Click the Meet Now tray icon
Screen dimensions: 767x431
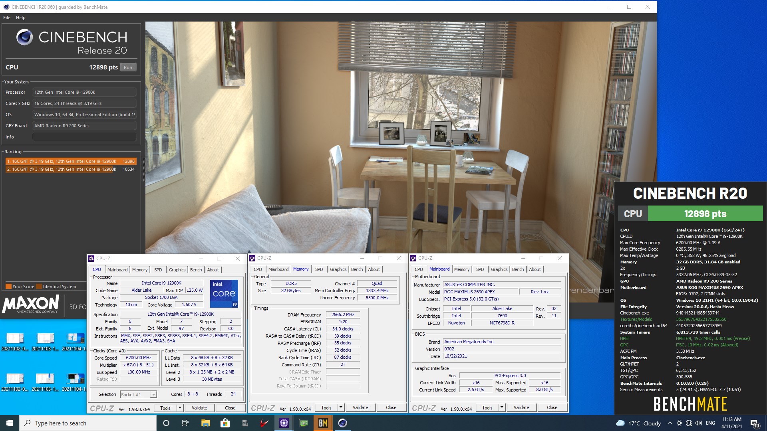680,423
